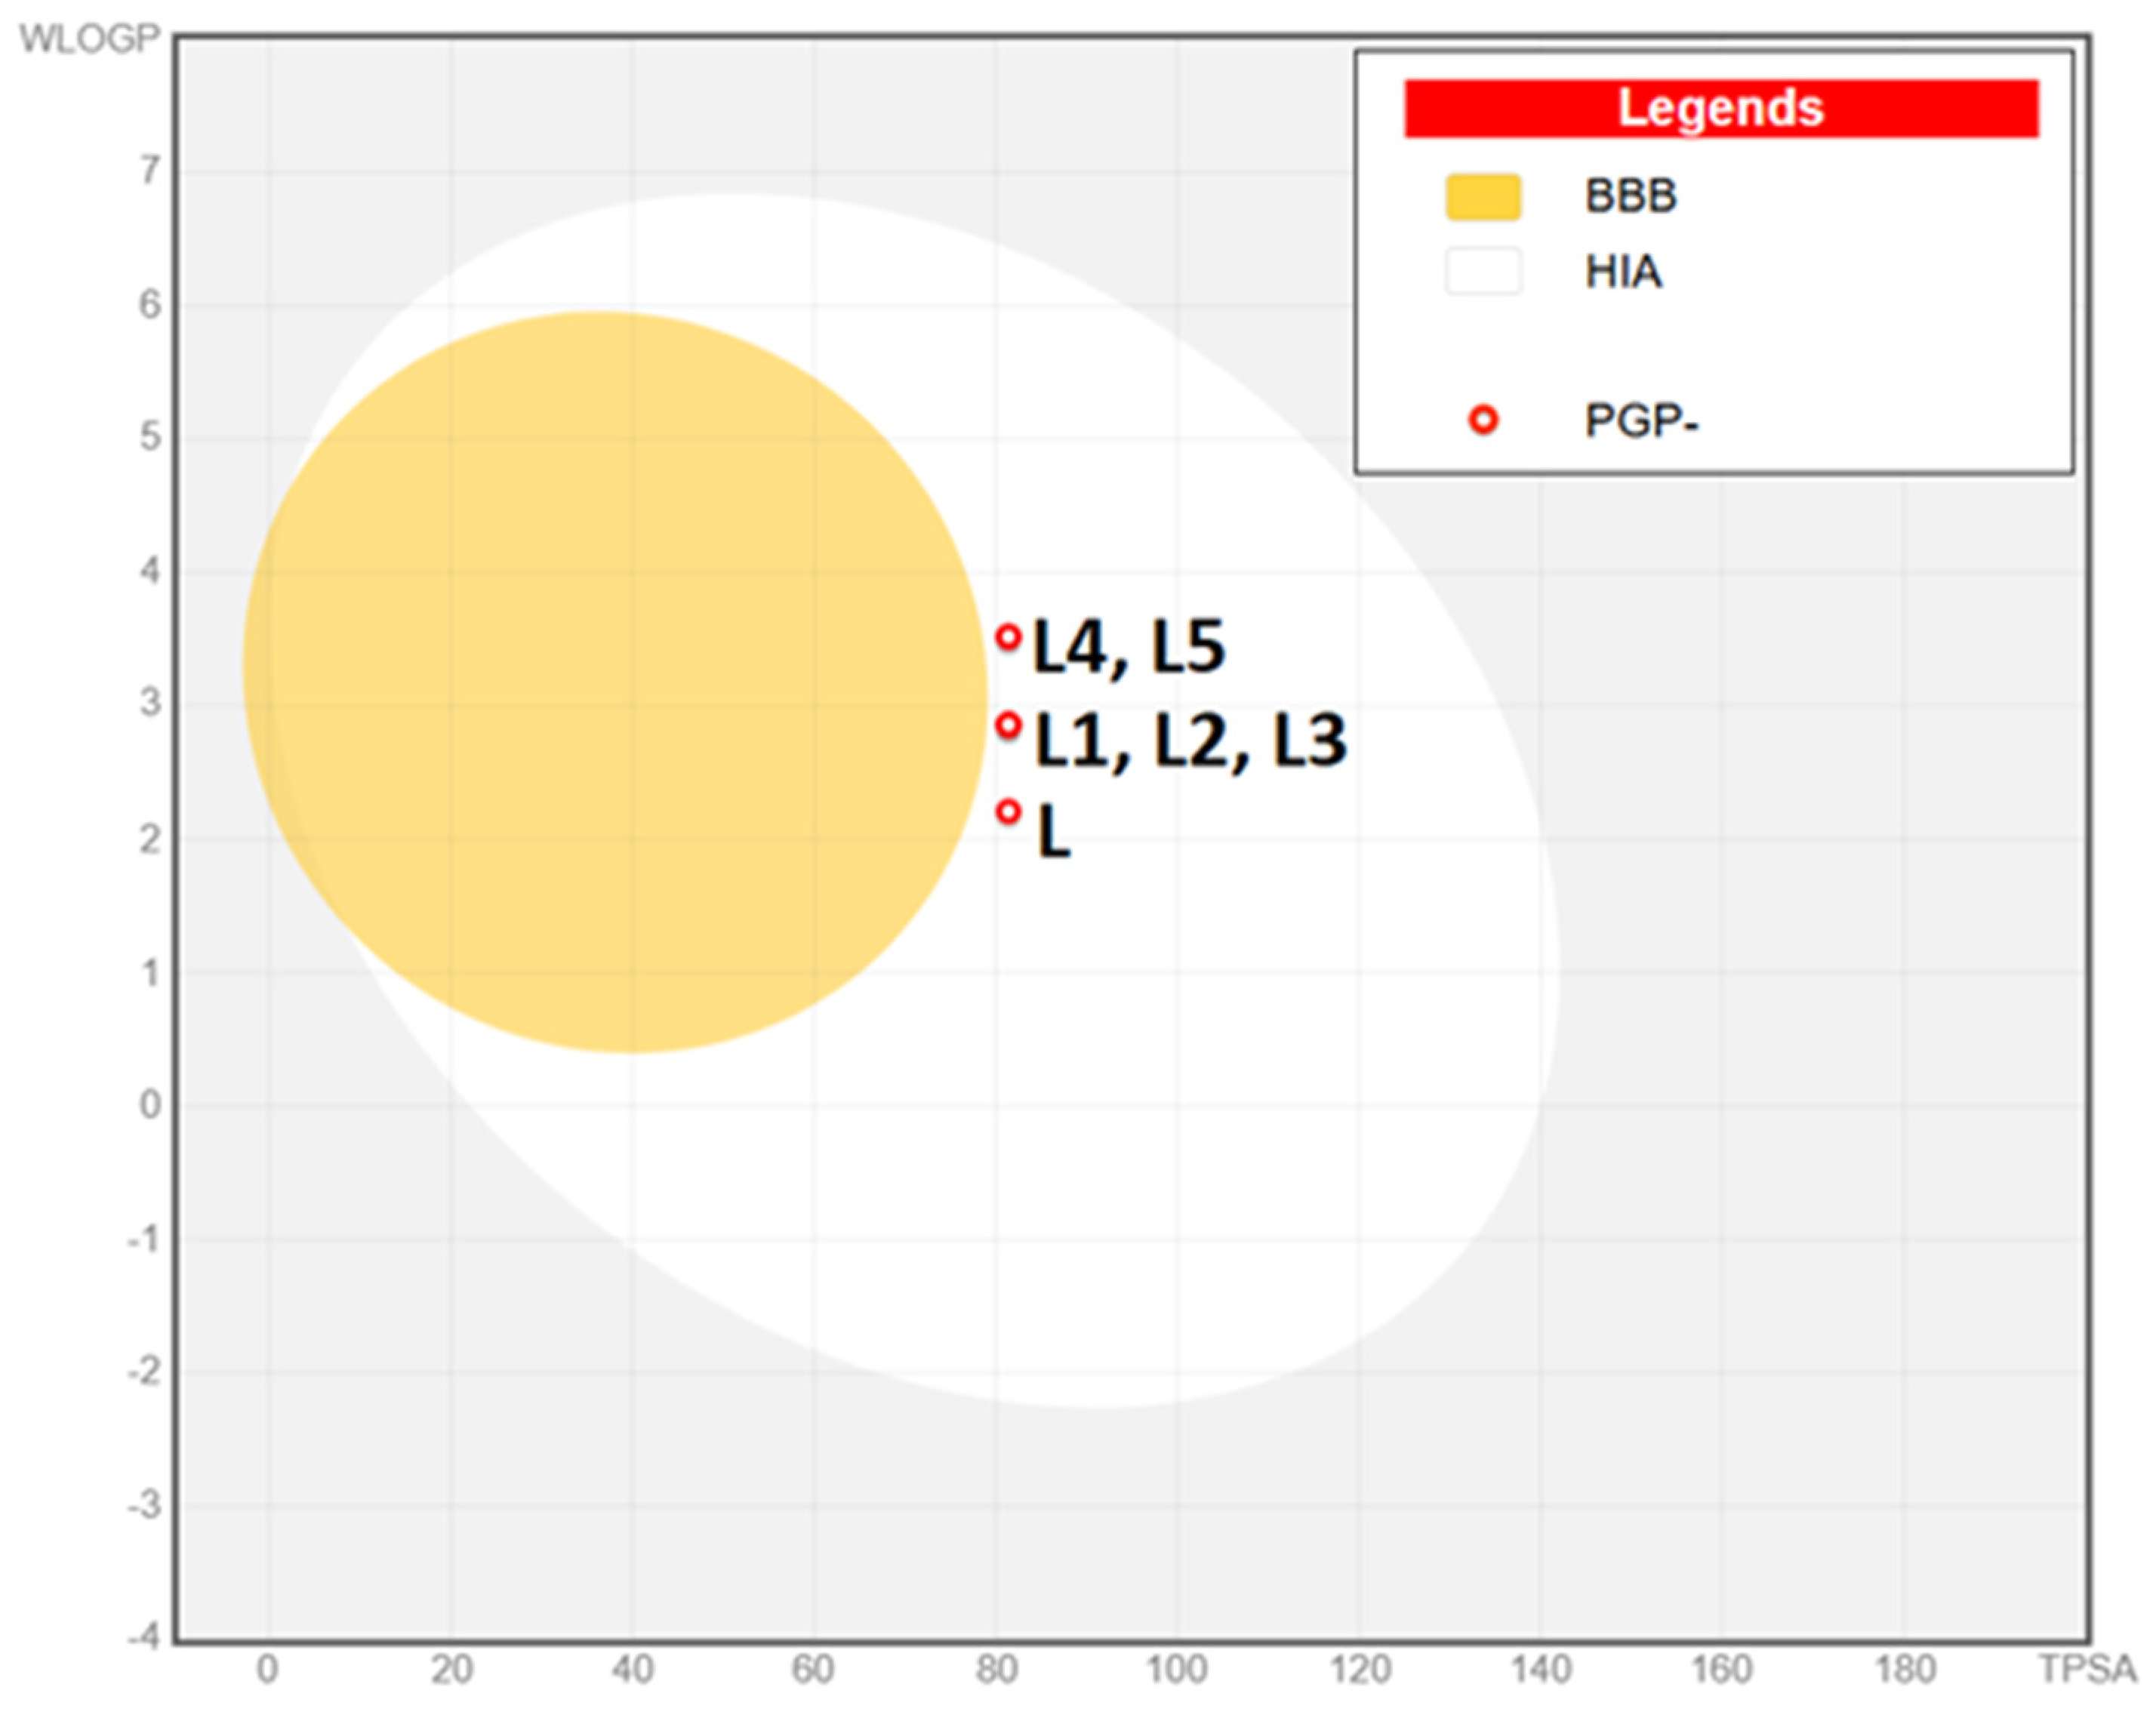Screen dimensions: 2156x1709
Task: Click the PGP- legend text label
Action: coord(1641,421)
